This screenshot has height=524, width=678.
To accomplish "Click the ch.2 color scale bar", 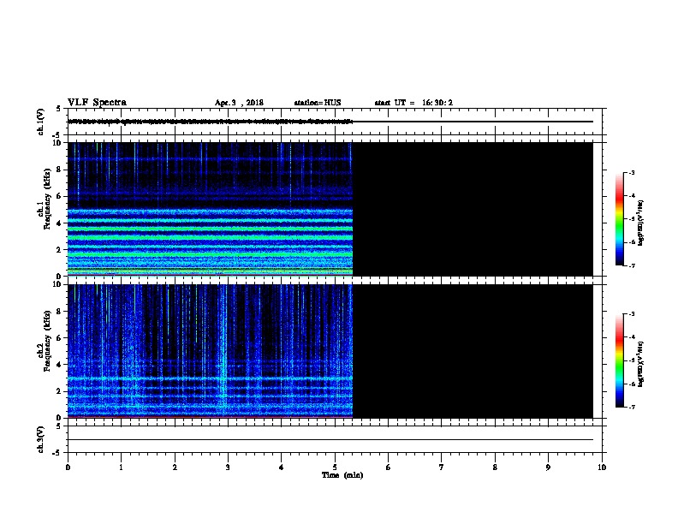I will pos(619,360).
